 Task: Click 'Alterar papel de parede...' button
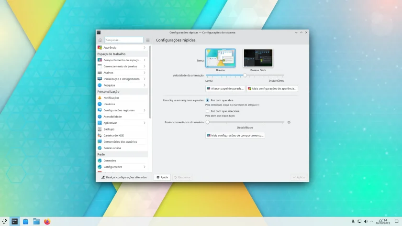(225, 88)
